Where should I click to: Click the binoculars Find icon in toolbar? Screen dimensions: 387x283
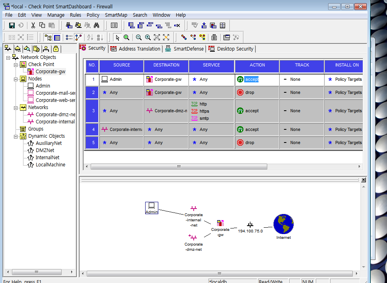pos(97,25)
